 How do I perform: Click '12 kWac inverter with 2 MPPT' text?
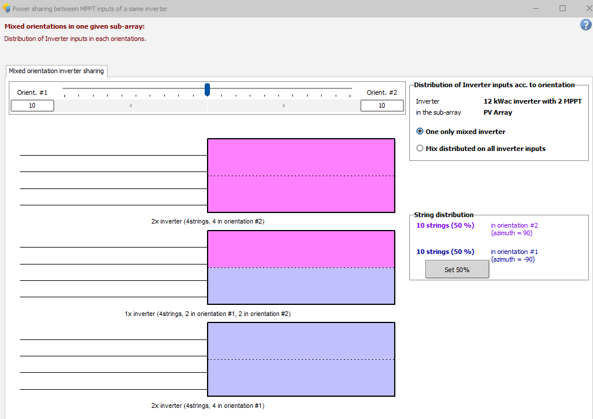point(533,101)
